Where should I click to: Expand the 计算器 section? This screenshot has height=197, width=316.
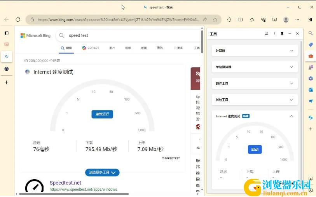click(x=255, y=51)
